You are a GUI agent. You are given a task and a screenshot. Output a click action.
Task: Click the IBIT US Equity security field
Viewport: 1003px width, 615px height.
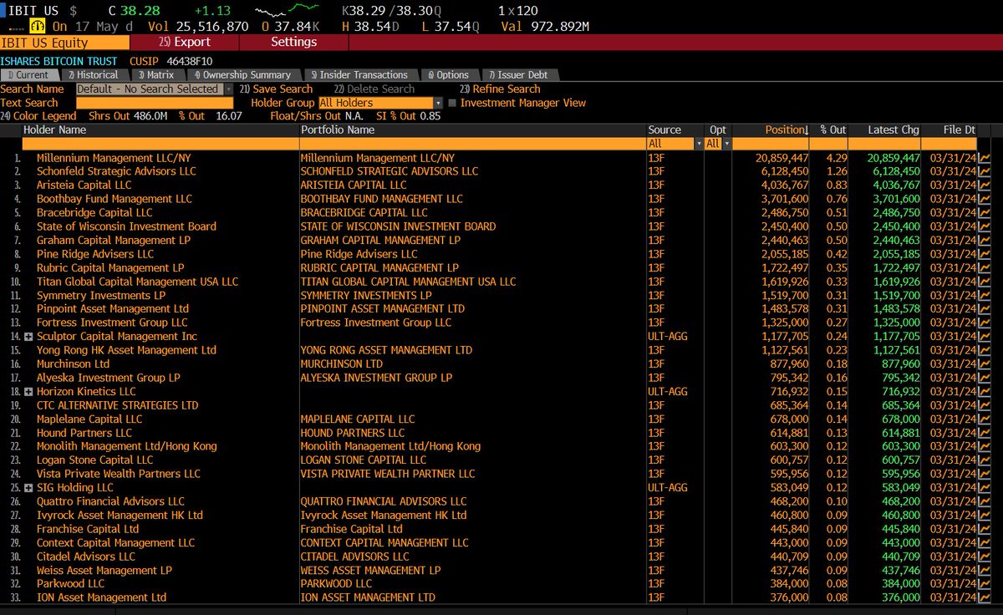(65, 42)
